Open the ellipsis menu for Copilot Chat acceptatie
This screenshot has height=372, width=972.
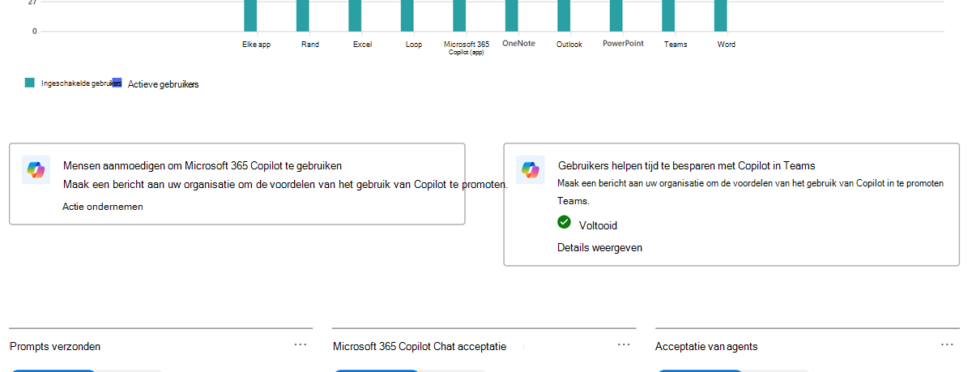tap(624, 344)
